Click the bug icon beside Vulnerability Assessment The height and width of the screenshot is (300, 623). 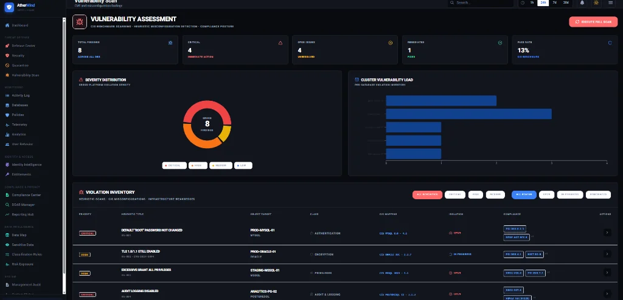[x=80, y=22]
